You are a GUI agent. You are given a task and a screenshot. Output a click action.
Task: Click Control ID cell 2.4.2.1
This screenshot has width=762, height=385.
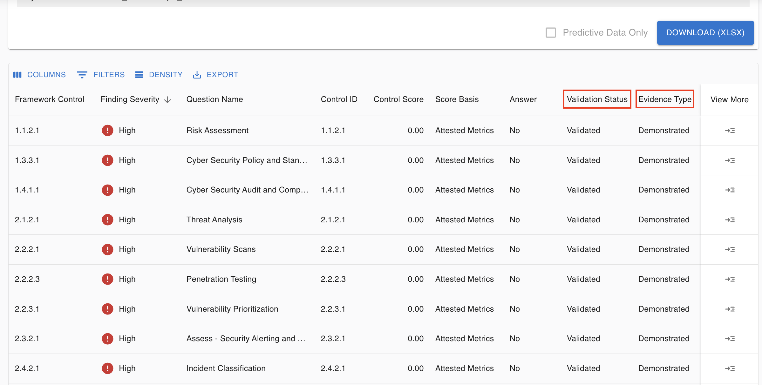click(x=333, y=368)
